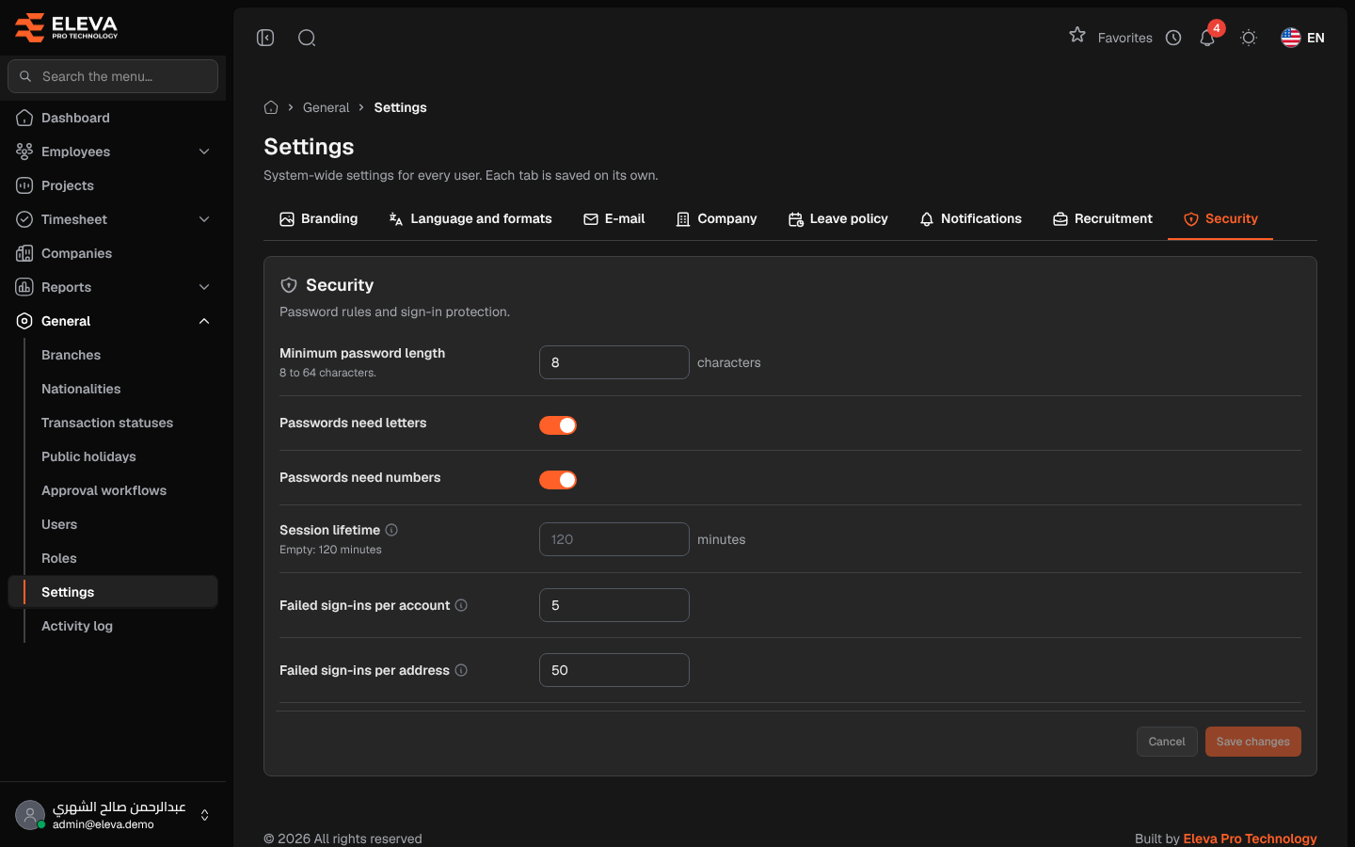This screenshot has height=847, width=1355.
Task: Go to home via breadcrumb house icon
Action: (x=271, y=107)
